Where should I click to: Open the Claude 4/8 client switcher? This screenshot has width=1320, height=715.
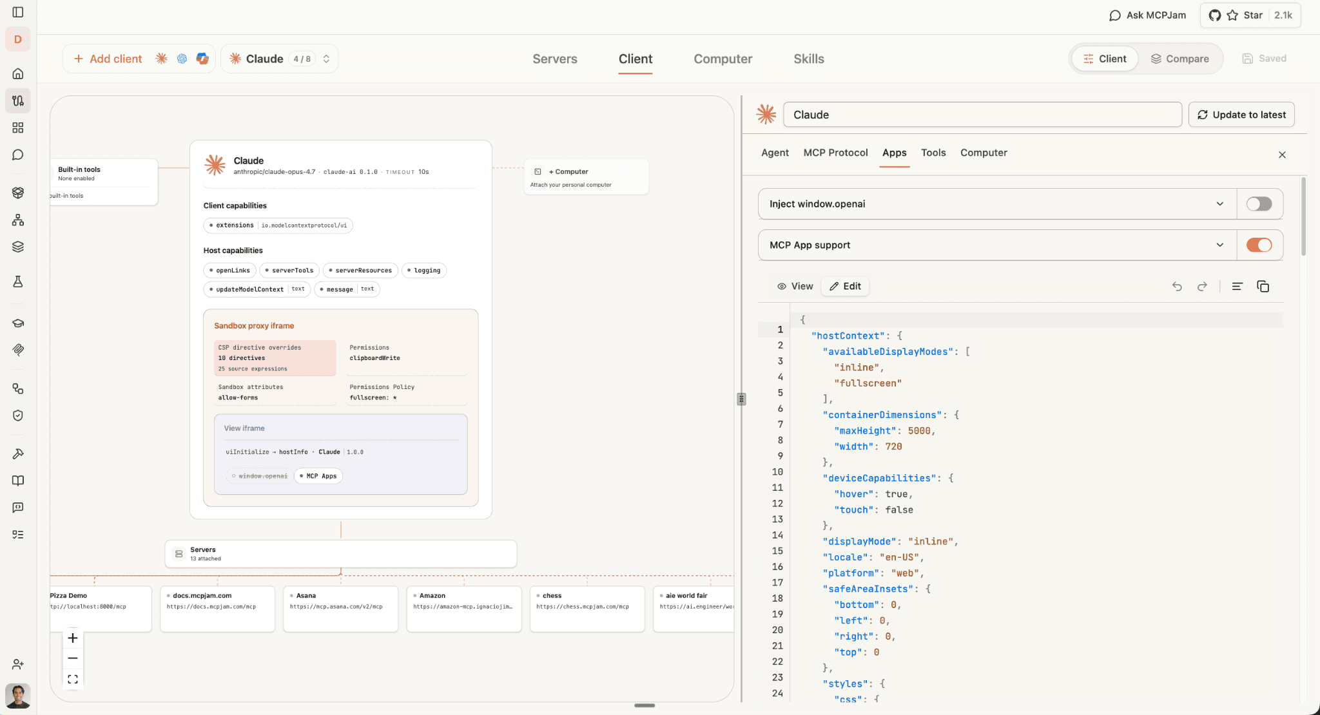coord(280,59)
